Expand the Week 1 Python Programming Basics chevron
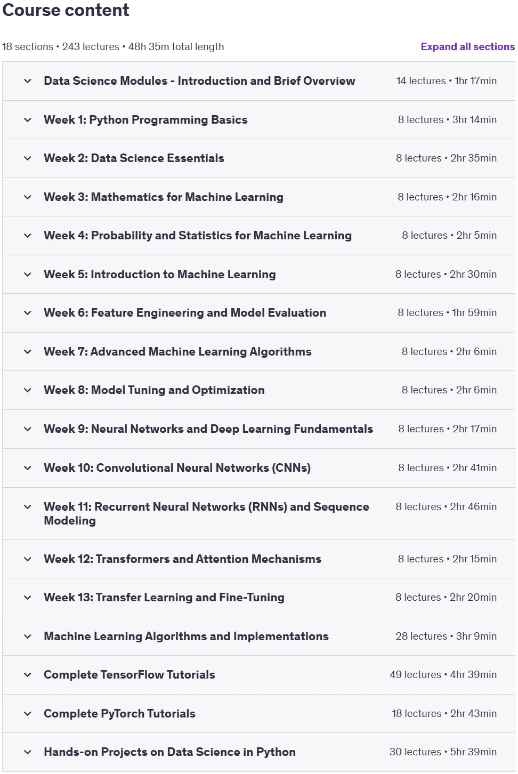The height and width of the screenshot is (774, 518). 28,120
